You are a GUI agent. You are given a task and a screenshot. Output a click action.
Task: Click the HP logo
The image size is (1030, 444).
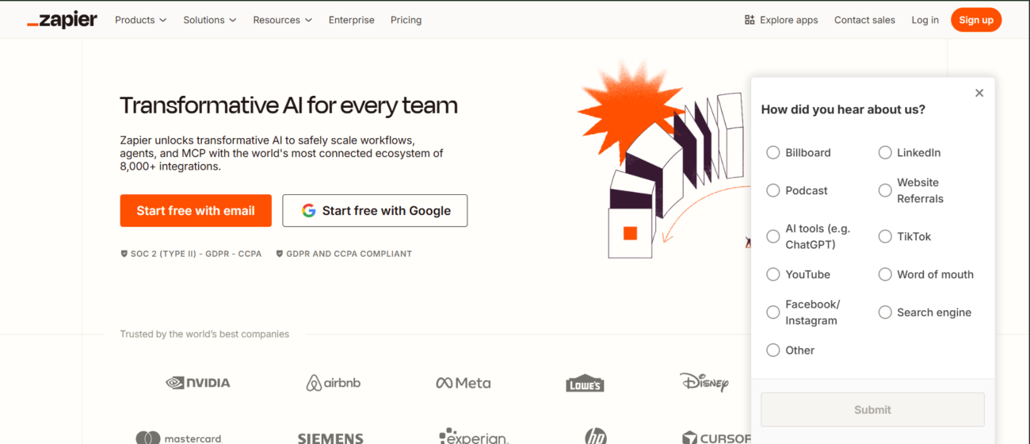click(x=595, y=436)
